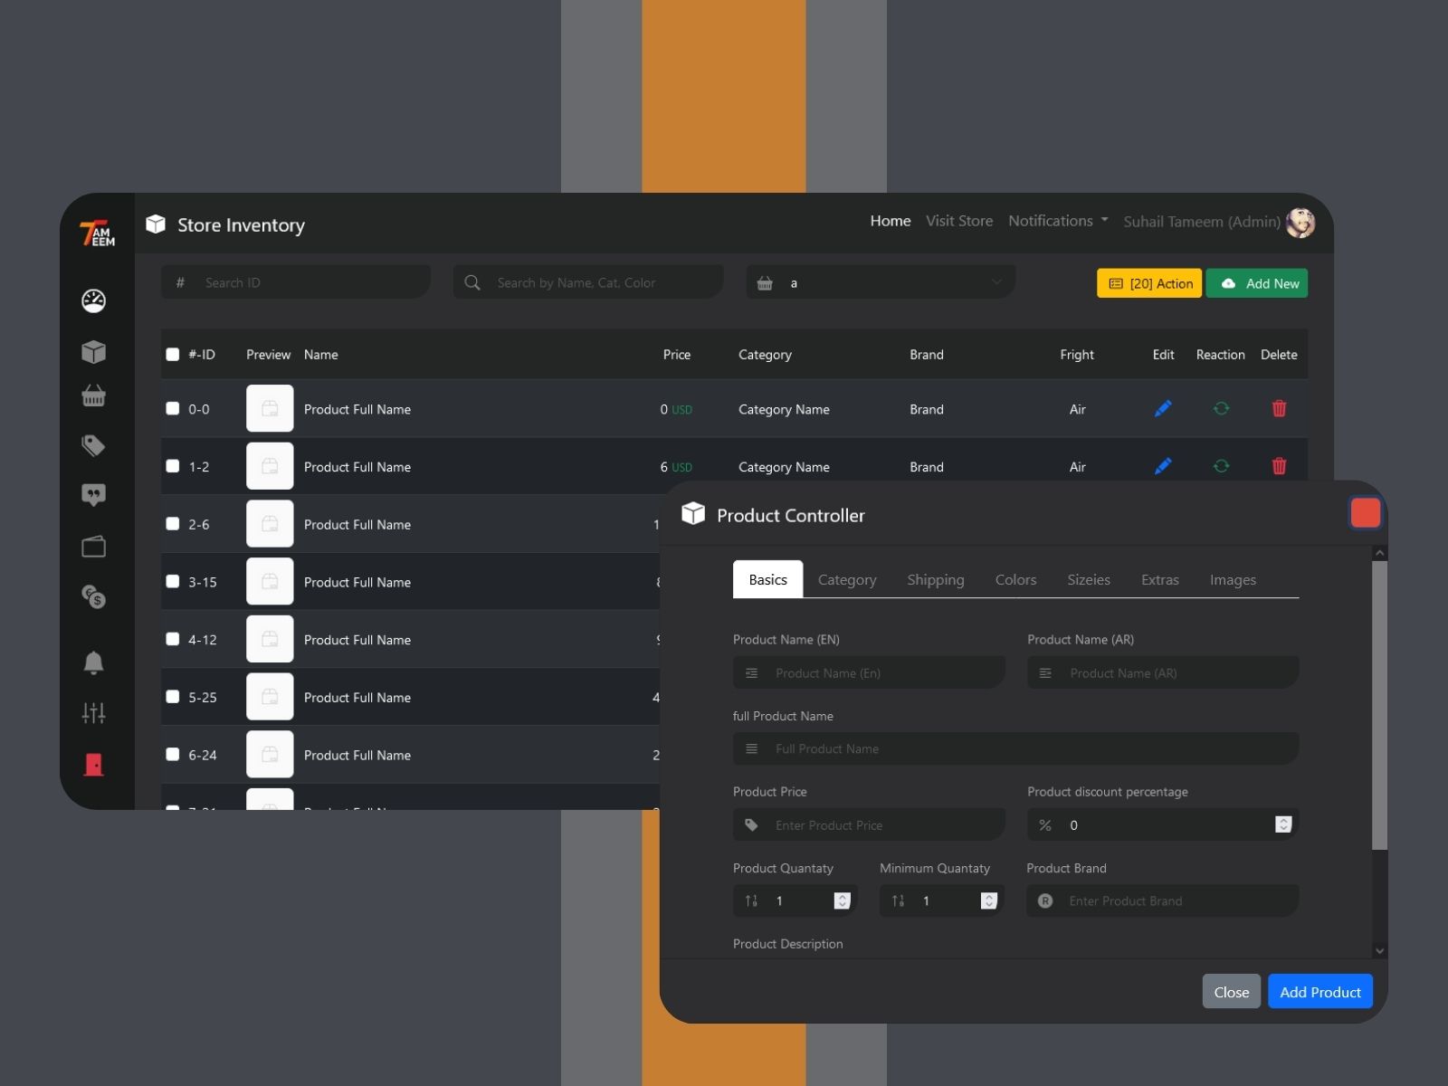Click reaction refresh icon for product 0-0
Image resolution: width=1448 pixels, height=1086 pixels.
[x=1221, y=409]
